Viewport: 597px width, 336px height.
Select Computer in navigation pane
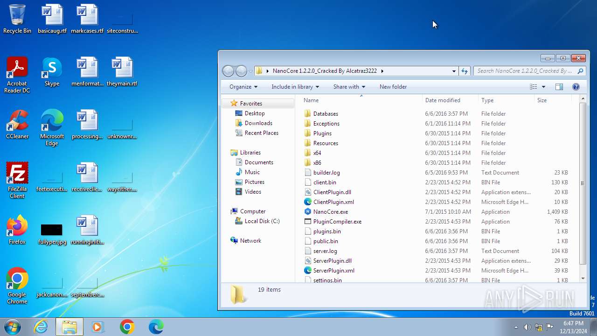click(x=252, y=211)
